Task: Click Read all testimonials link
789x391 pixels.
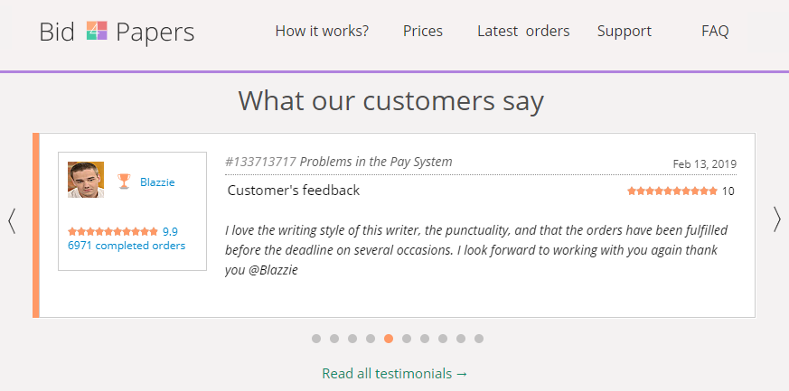Action: pyautogui.click(x=394, y=374)
